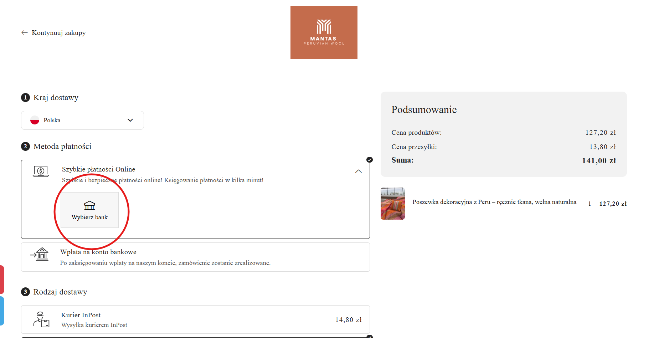The width and height of the screenshot is (664, 338).
Task: Select Szybkie płatności Online payment method
Action: click(x=99, y=169)
